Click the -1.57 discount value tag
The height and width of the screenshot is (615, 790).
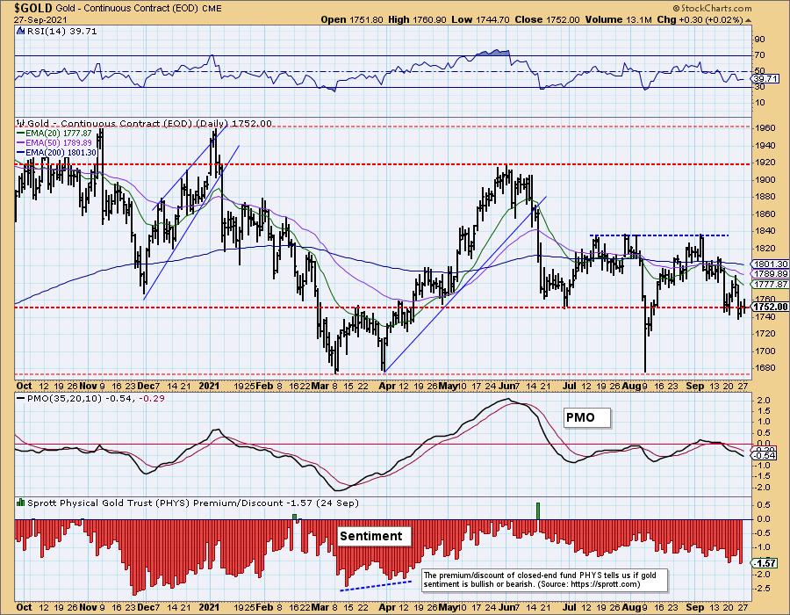click(x=765, y=562)
